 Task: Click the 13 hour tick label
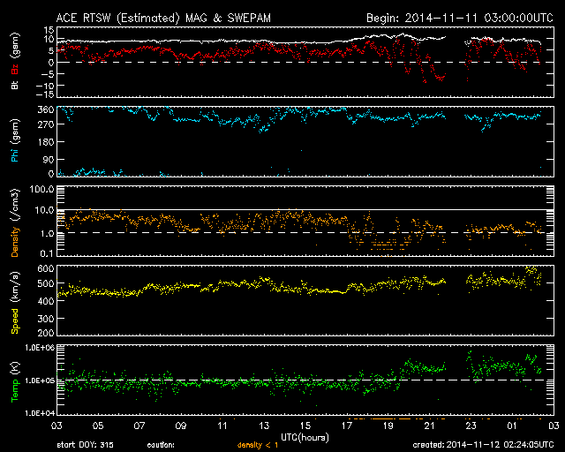click(263, 426)
